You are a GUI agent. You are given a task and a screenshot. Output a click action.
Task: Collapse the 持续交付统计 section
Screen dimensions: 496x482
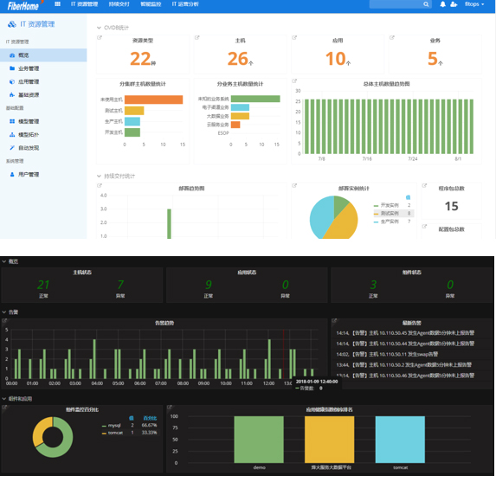(99, 177)
